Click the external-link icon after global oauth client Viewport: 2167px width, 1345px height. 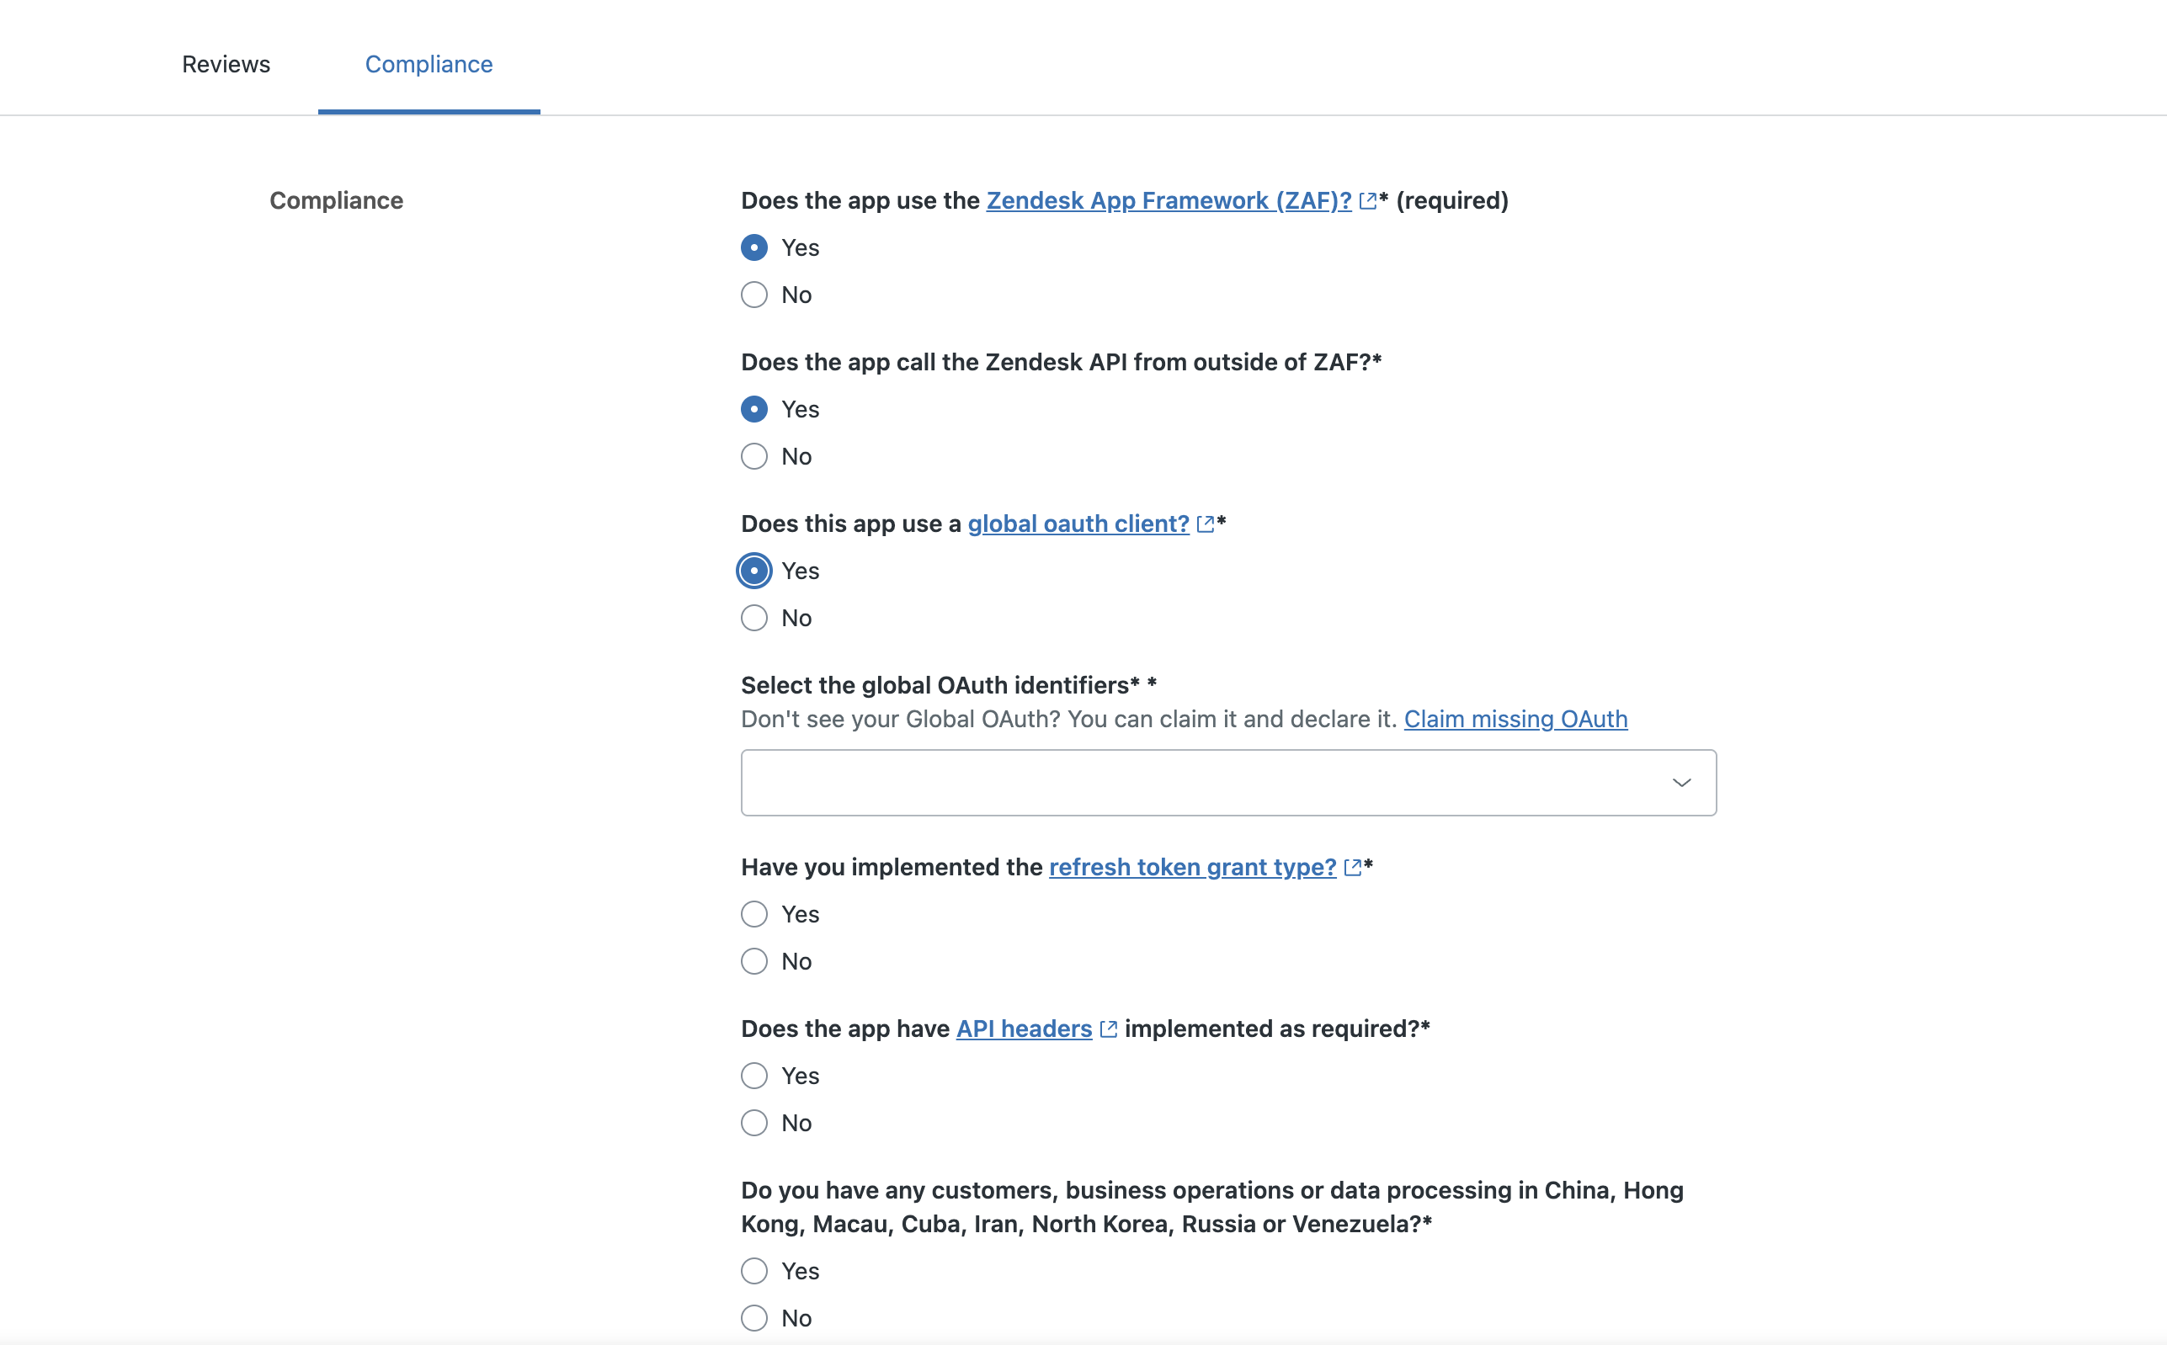(x=1206, y=524)
